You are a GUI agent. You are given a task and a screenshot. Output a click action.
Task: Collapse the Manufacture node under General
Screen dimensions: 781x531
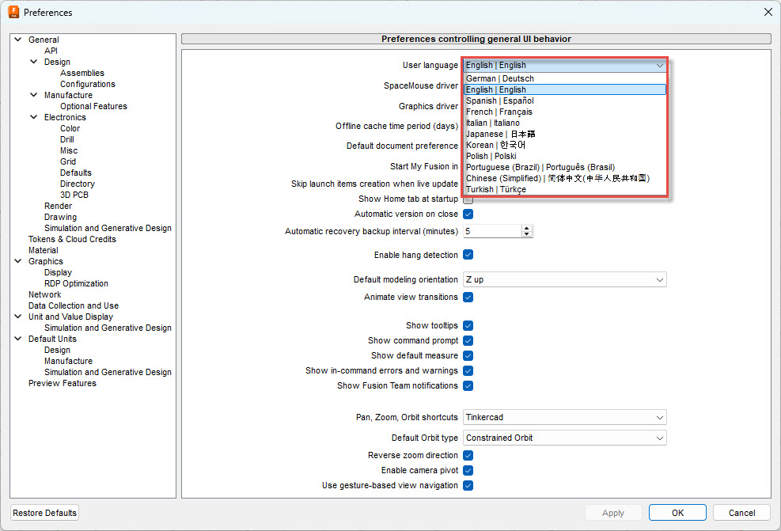(x=34, y=95)
